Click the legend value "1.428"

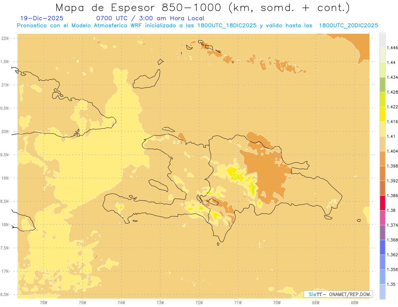point(393,92)
